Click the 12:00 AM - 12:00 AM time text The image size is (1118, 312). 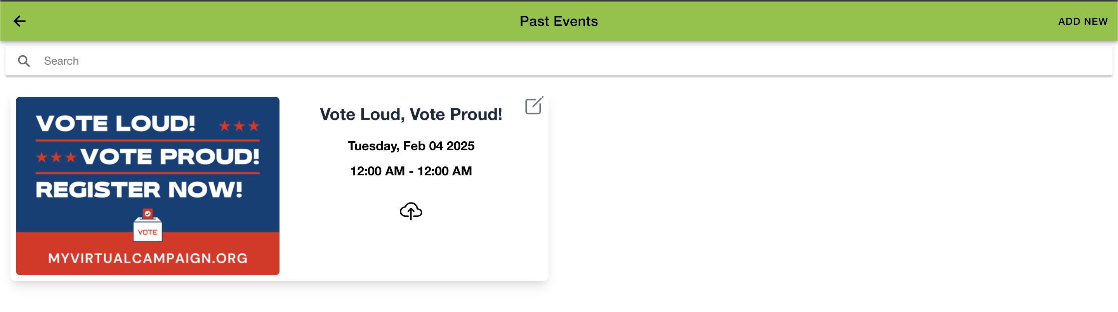[x=411, y=171]
